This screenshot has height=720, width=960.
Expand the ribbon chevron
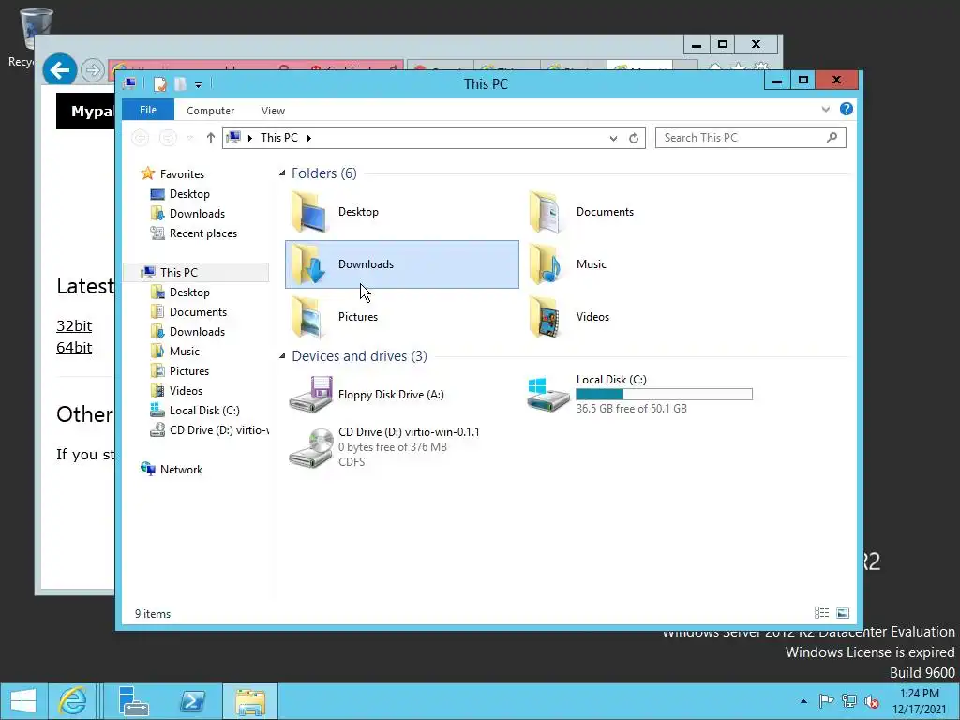pyautogui.click(x=825, y=110)
